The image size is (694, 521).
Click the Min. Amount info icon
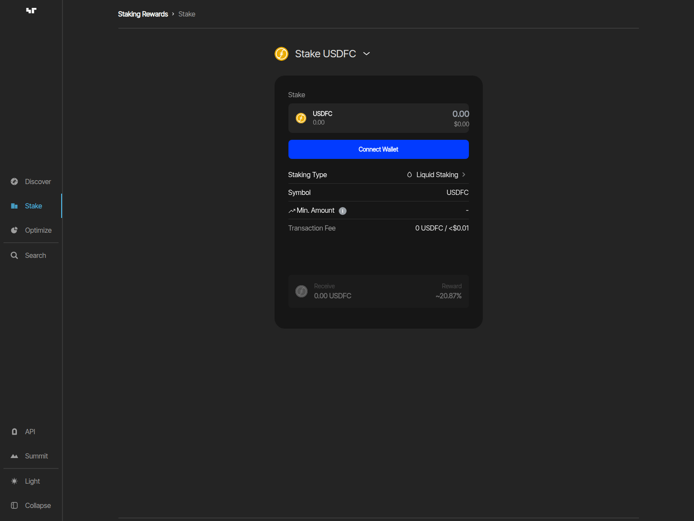coord(343,211)
